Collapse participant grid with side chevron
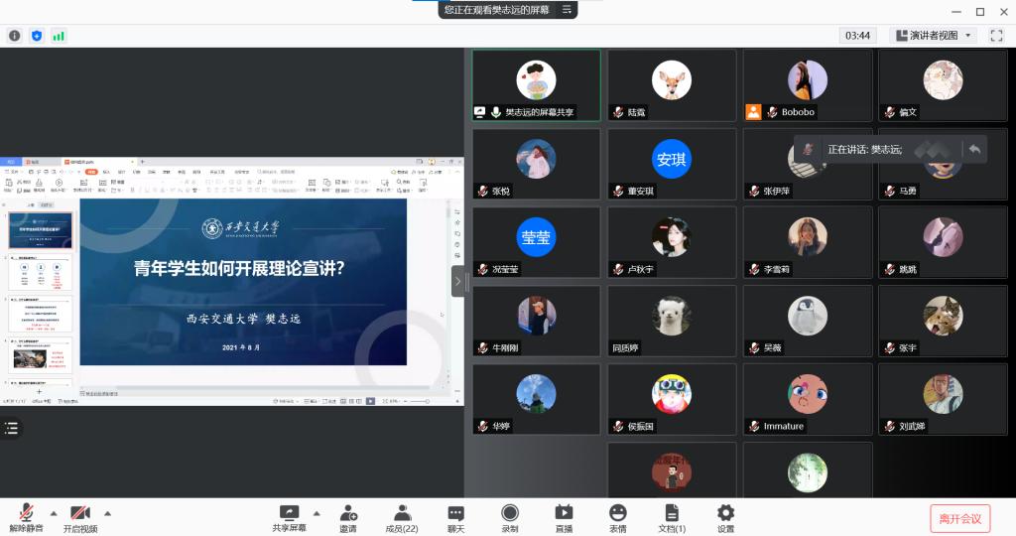Image resolution: width=1016 pixels, height=536 pixels. point(457,281)
